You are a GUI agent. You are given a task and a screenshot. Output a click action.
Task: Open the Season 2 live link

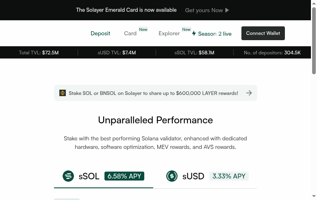(x=215, y=34)
